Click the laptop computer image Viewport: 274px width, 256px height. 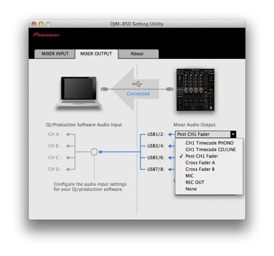coord(78,92)
